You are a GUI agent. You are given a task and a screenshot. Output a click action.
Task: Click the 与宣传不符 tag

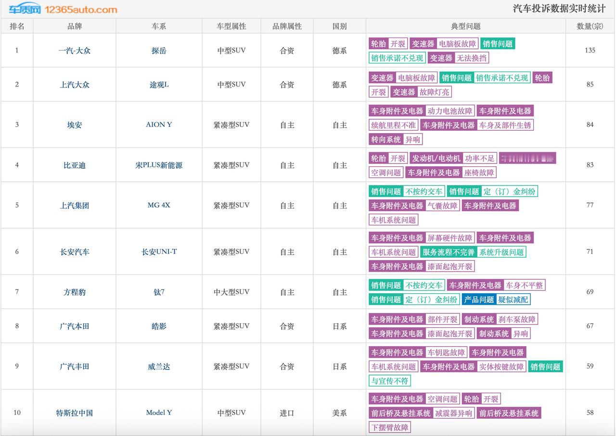[390, 381]
